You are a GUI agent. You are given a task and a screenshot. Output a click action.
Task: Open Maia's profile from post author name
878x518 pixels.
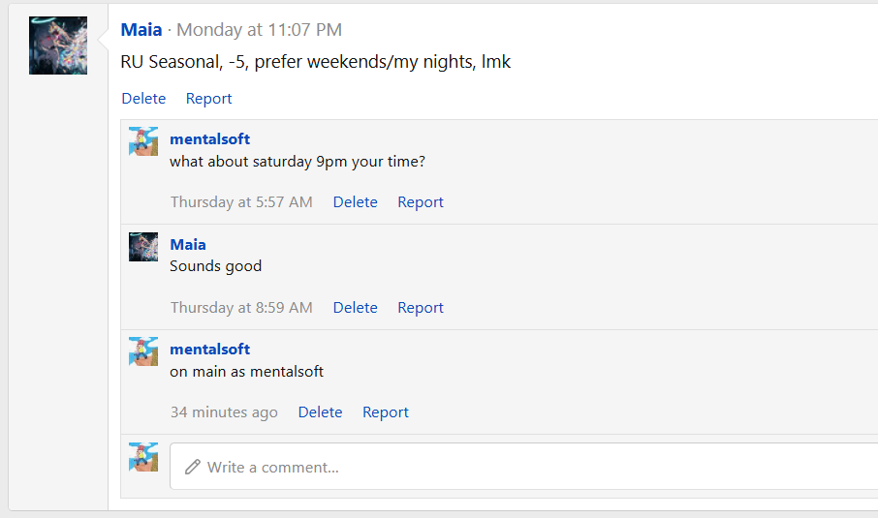pyautogui.click(x=141, y=30)
